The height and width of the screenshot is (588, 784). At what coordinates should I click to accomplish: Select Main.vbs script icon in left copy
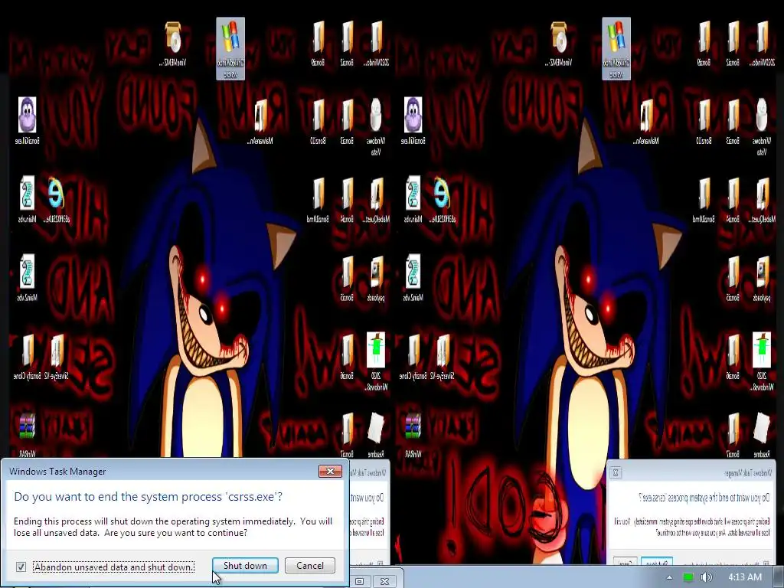27,199
